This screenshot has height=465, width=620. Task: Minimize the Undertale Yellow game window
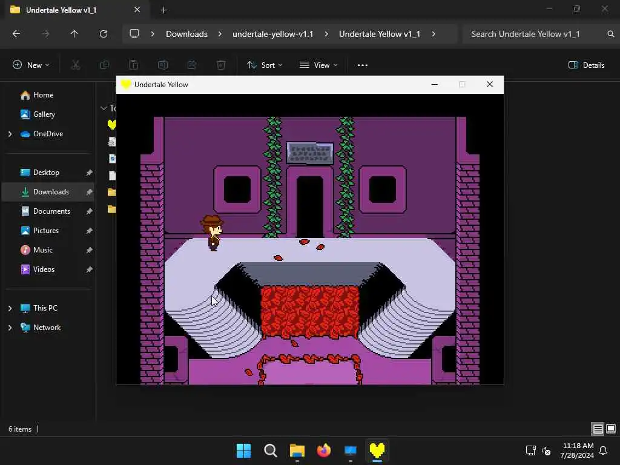point(435,85)
